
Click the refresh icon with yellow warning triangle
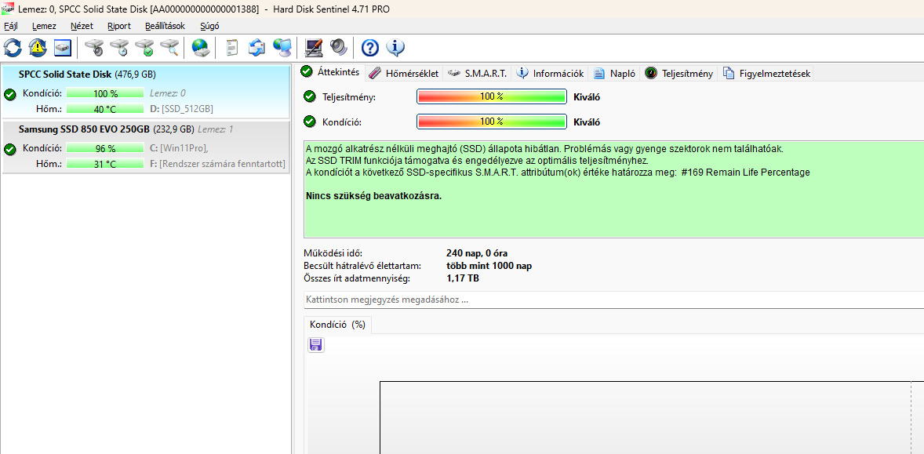pos(38,47)
